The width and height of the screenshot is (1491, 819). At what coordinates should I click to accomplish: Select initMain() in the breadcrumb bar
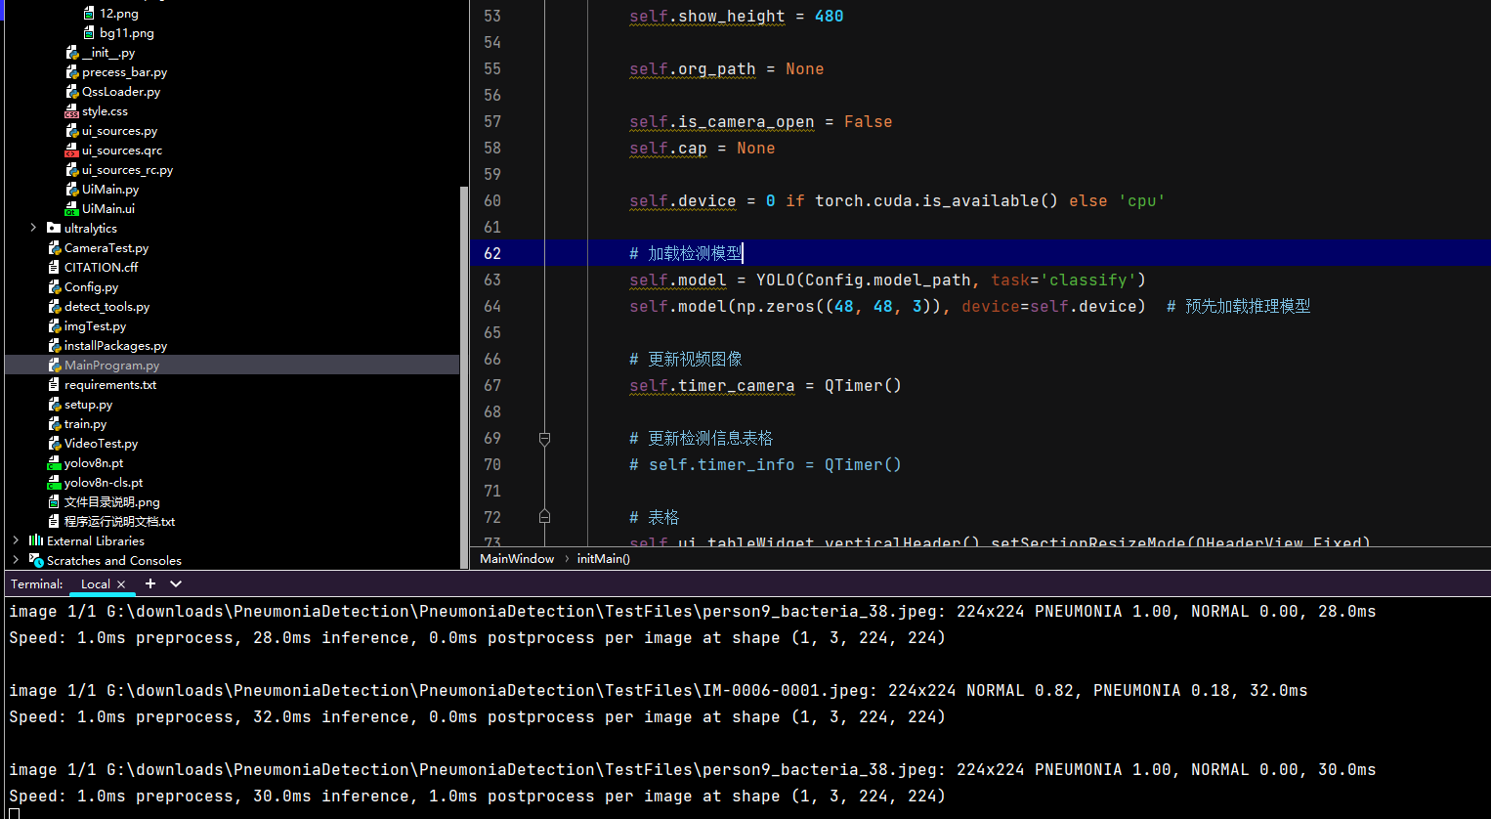603,559
